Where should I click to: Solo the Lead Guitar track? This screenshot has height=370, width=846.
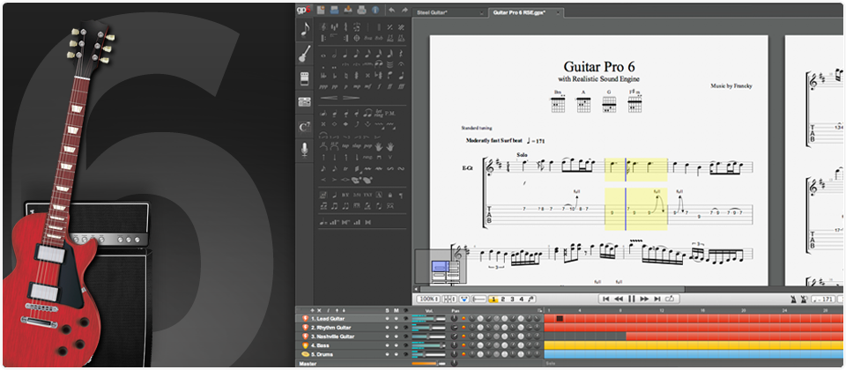click(387, 319)
